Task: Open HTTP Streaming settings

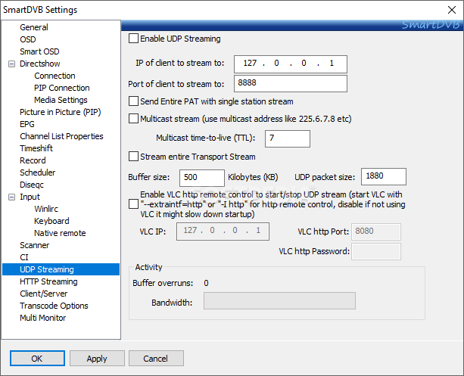Action: click(48, 281)
